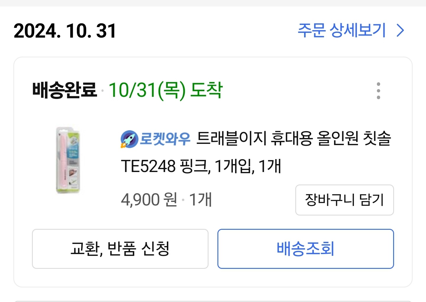Screen dimensions: 426x302
Task: Click the 1개입 pack count text
Action: pyautogui.click(x=234, y=166)
